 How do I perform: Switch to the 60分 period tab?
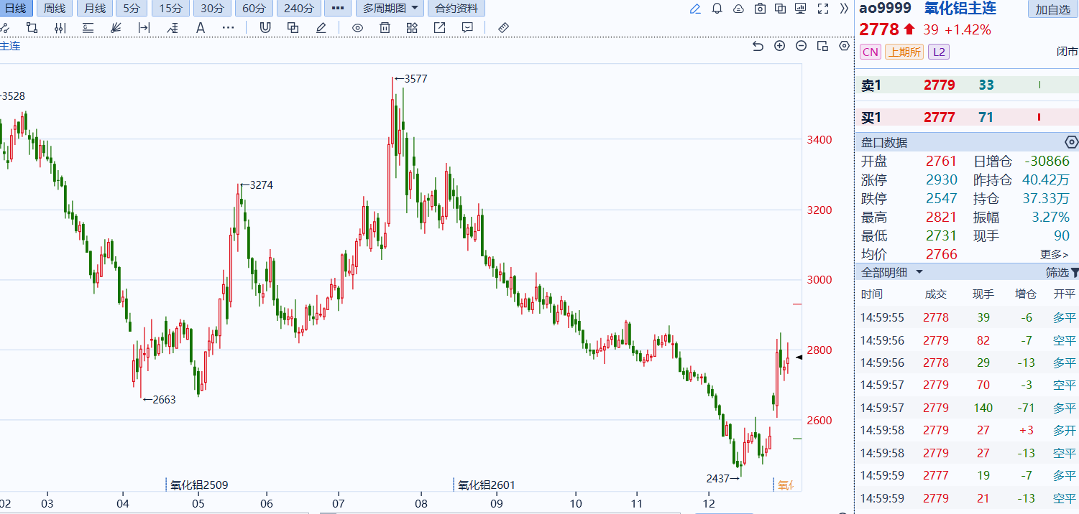point(253,9)
